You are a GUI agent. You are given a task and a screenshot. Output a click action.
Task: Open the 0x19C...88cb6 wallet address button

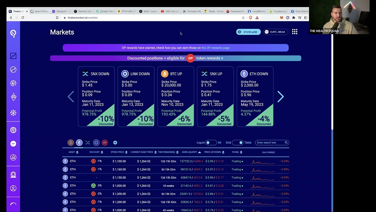[x=275, y=32]
